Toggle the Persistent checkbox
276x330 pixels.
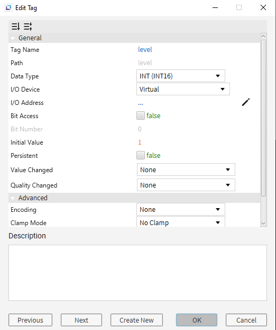point(141,155)
